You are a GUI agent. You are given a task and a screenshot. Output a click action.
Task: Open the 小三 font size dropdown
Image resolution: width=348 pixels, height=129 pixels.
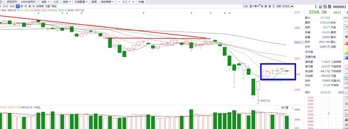click(126, 2)
